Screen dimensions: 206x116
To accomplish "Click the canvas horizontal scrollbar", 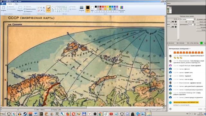I will pyautogui.click(x=82, y=107).
